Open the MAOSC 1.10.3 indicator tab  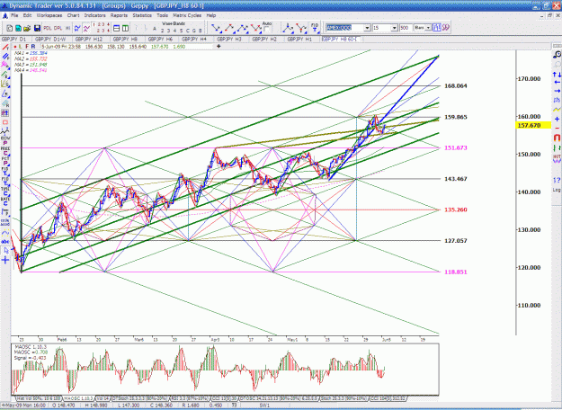(x=78, y=398)
